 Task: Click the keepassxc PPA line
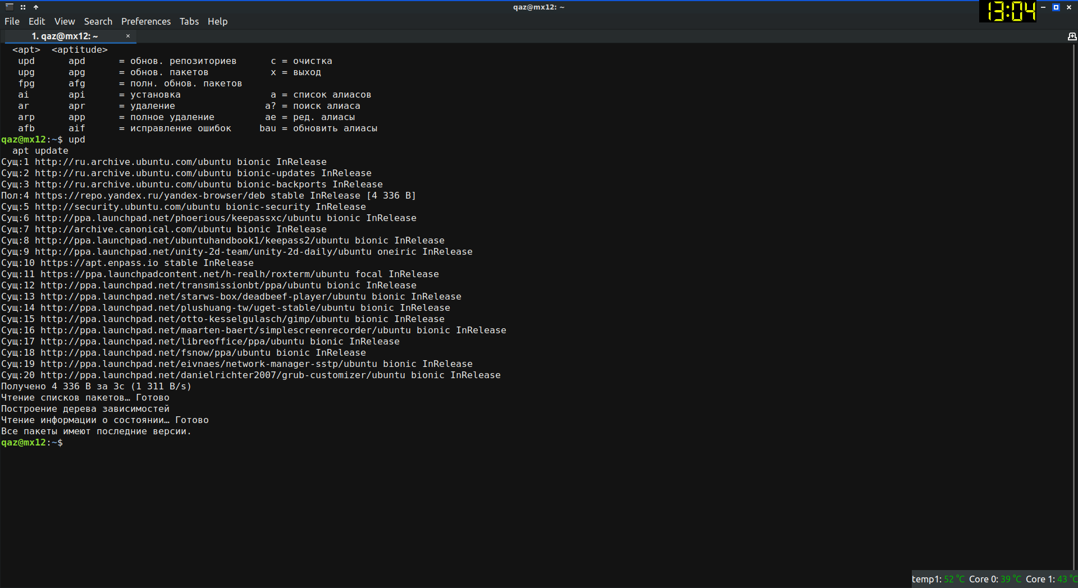click(x=209, y=218)
